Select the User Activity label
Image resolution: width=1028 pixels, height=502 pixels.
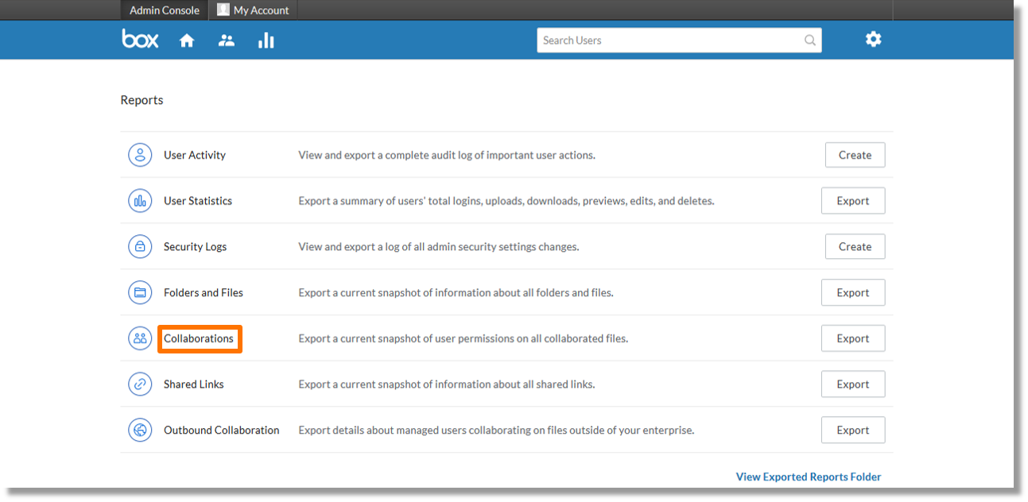195,155
